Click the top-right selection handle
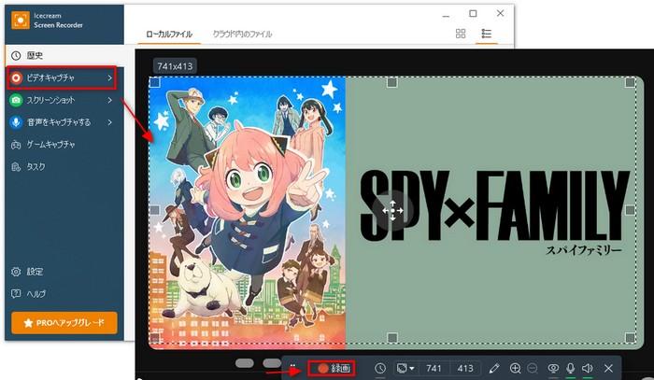 pos(631,83)
